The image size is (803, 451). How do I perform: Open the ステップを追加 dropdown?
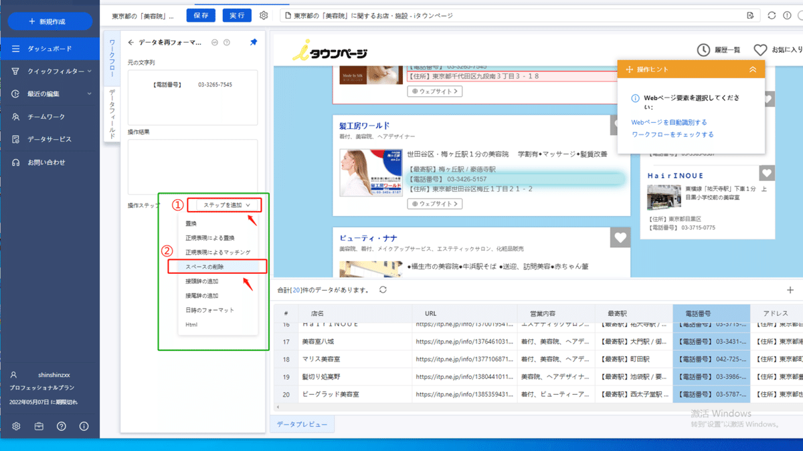pos(223,204)
